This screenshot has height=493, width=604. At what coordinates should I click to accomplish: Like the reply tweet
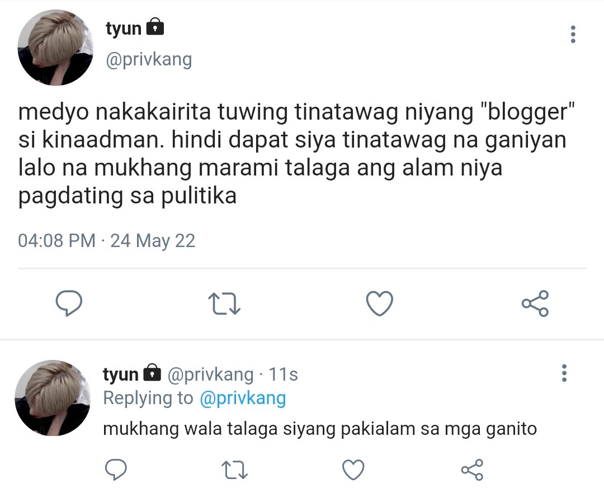[353, 470]
